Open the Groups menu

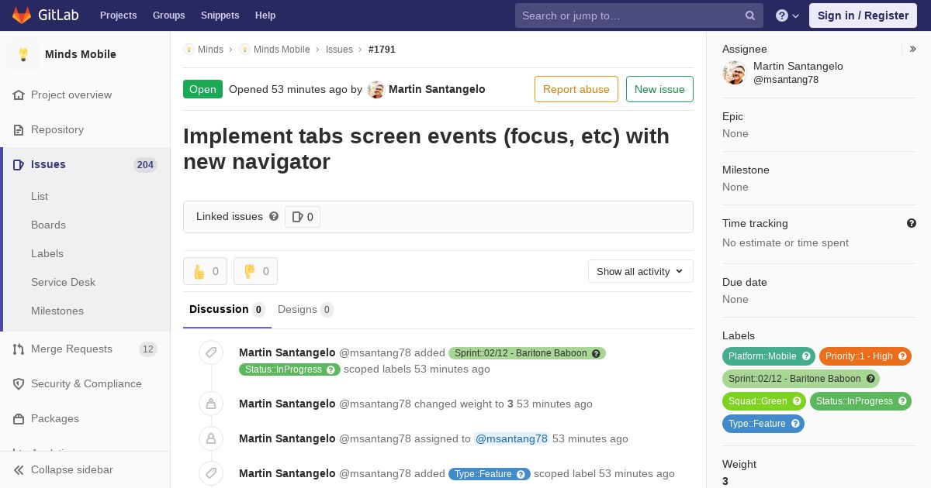coord(169,15)
